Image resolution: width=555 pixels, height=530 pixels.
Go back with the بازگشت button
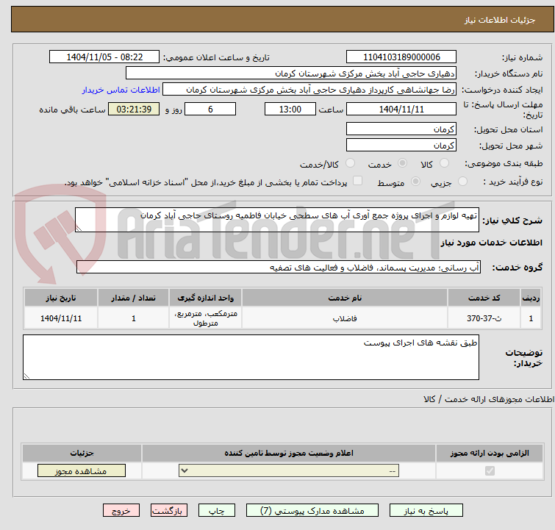(169, 511)
